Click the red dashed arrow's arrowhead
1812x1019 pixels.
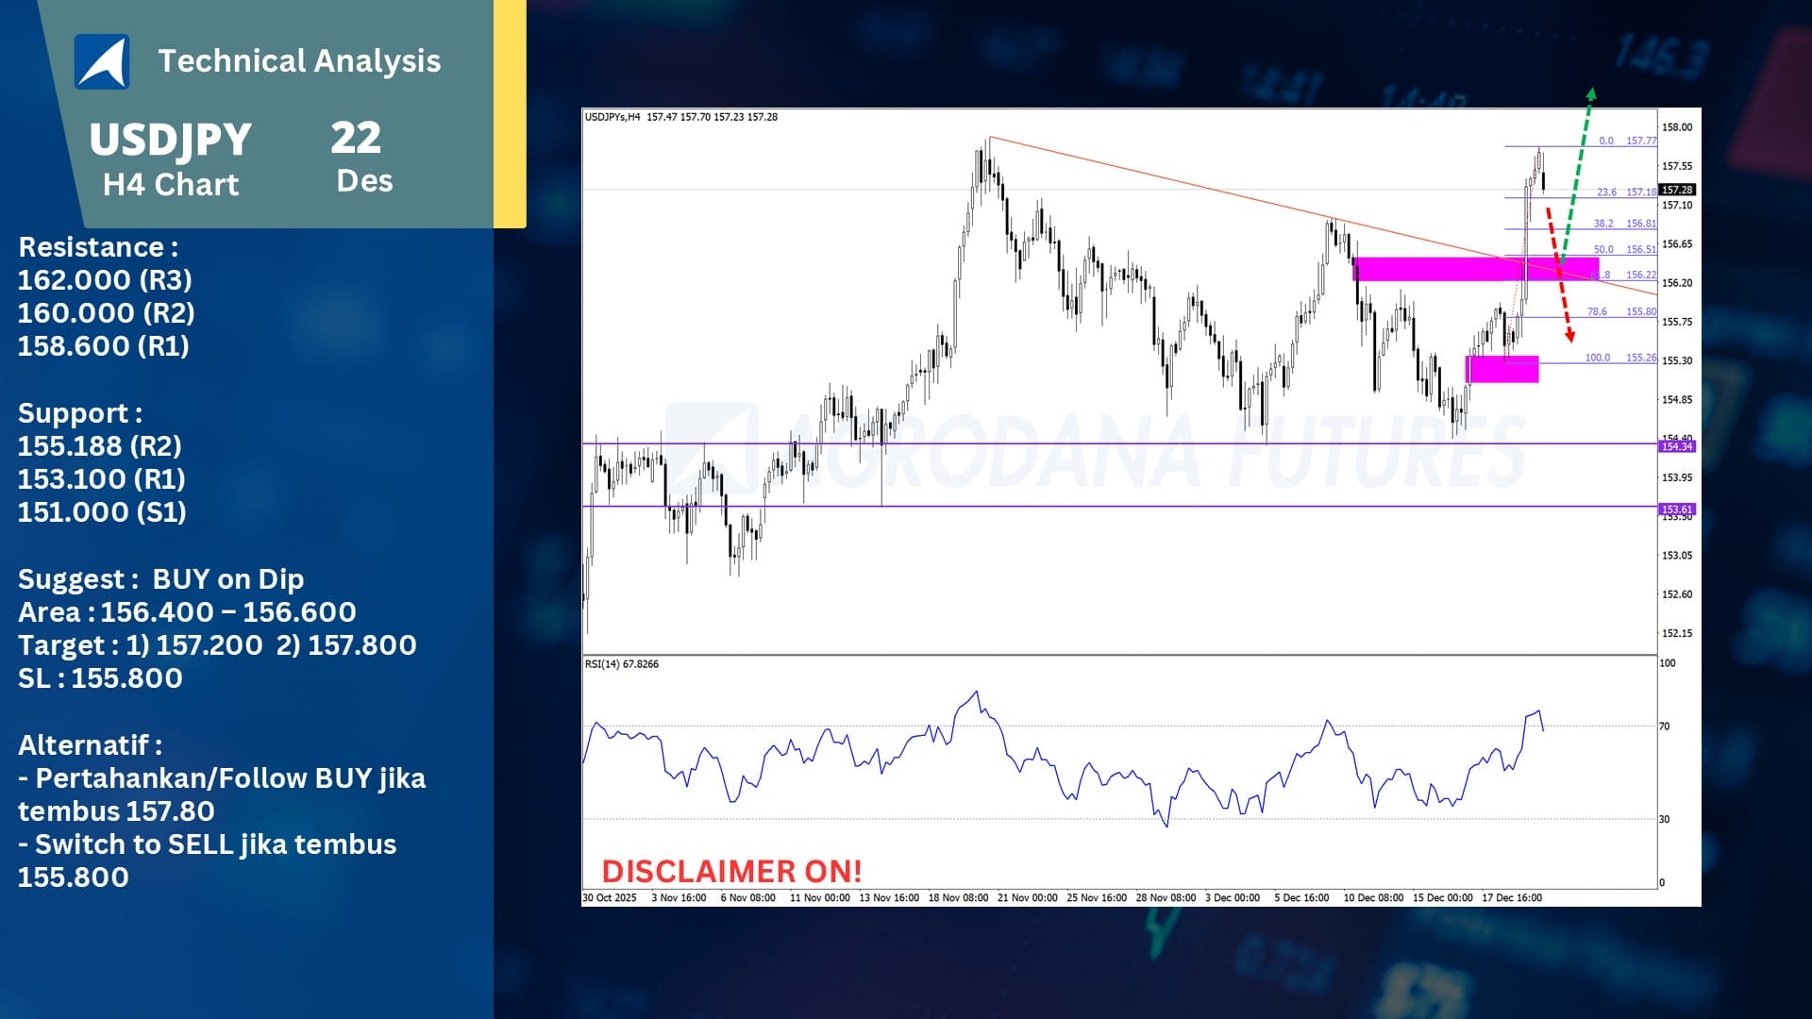(1570, 335)
